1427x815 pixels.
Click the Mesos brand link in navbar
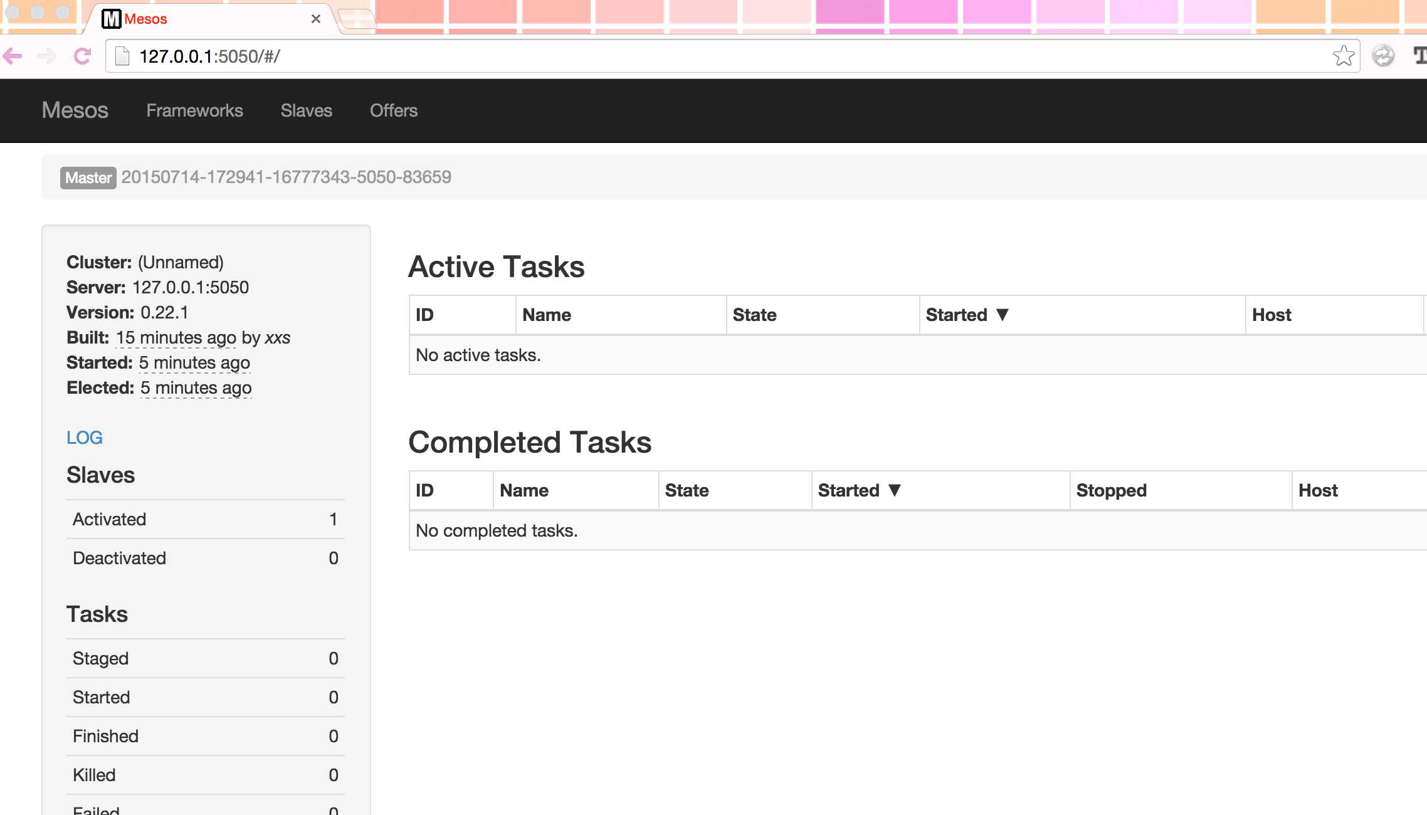click(x=75, y=110)
